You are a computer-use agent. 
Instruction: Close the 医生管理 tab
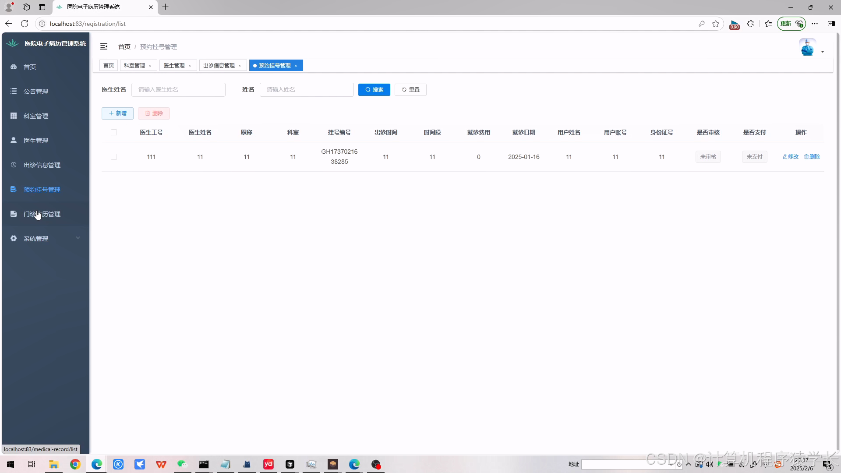(x=190, y=66)
